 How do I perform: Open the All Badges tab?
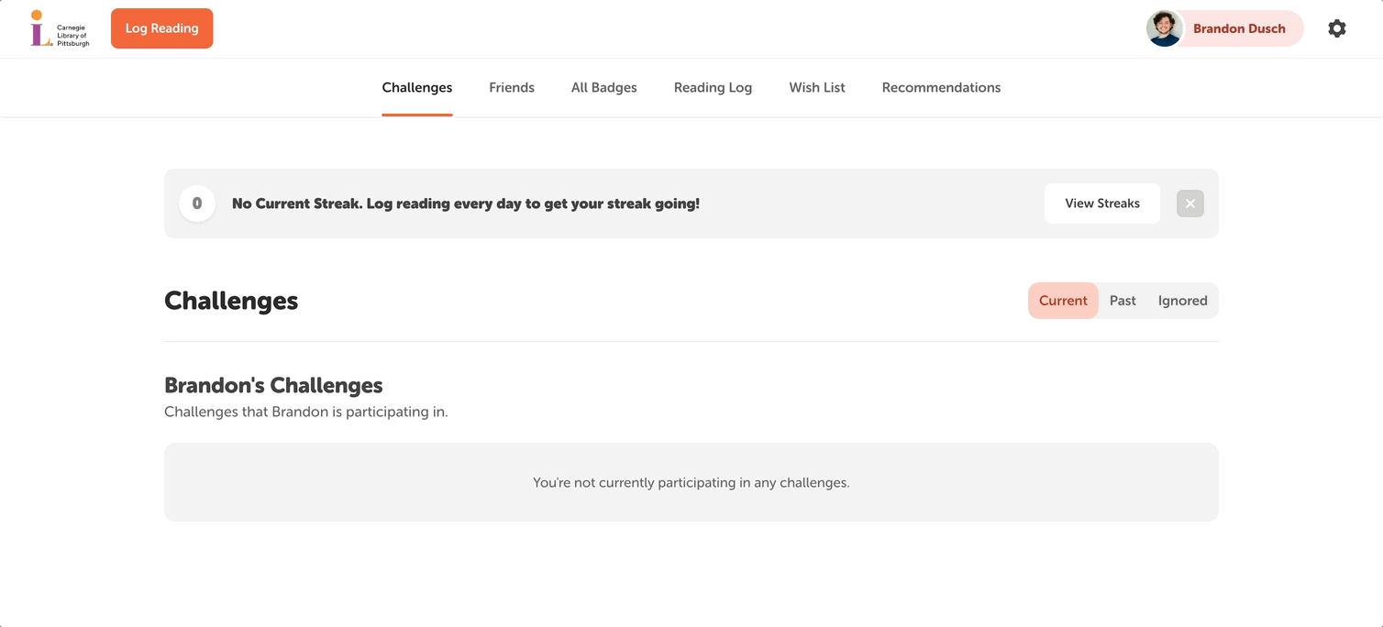click(x=603, y=87)
